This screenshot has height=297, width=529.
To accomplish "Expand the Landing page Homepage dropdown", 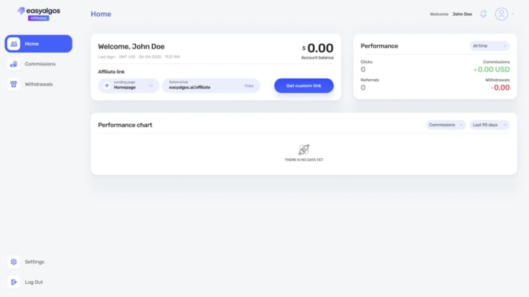I will click(x=151, y=86).
